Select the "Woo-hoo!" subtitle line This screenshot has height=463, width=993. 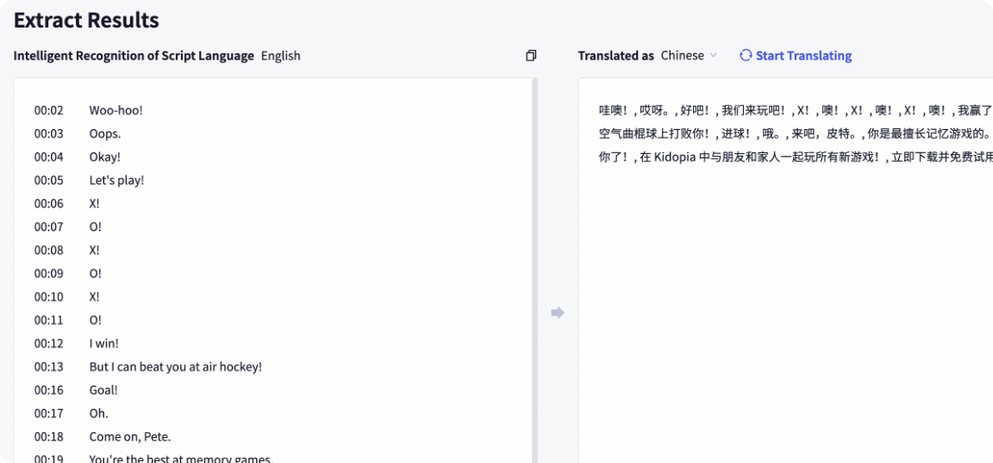pyautogui.click(x=116, y=111)
